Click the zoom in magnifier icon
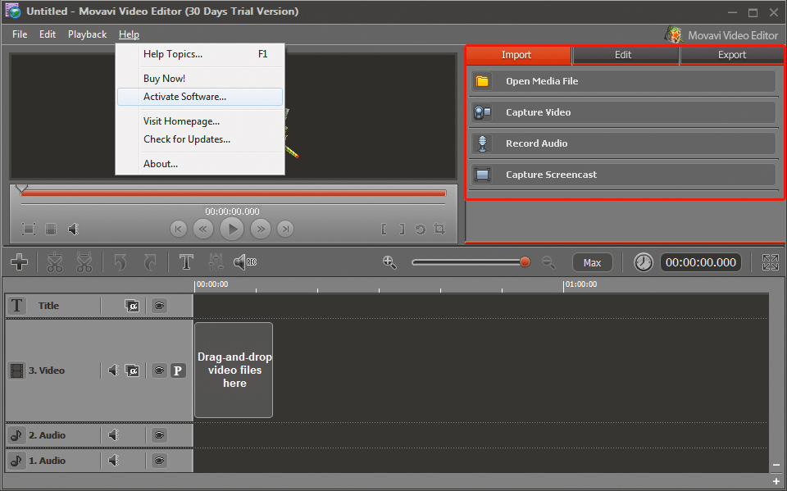Image resolution: width=787 pixels, height=491 pixels. click(389, 262)
